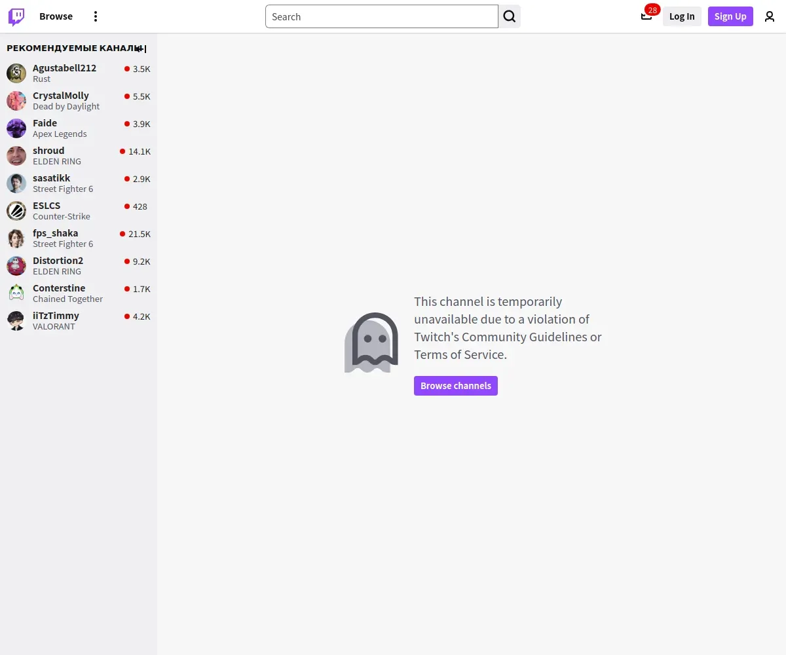Click the 428 viewer count for ESLCS
Screen dimensions: 786x655
pyautogui.click(x=140, y=206)
